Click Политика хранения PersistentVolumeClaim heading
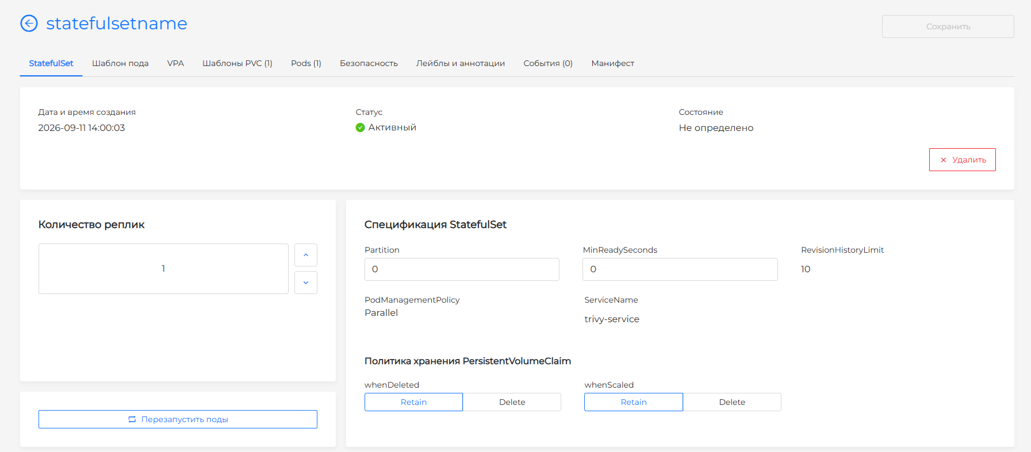 tap(467, 361)
